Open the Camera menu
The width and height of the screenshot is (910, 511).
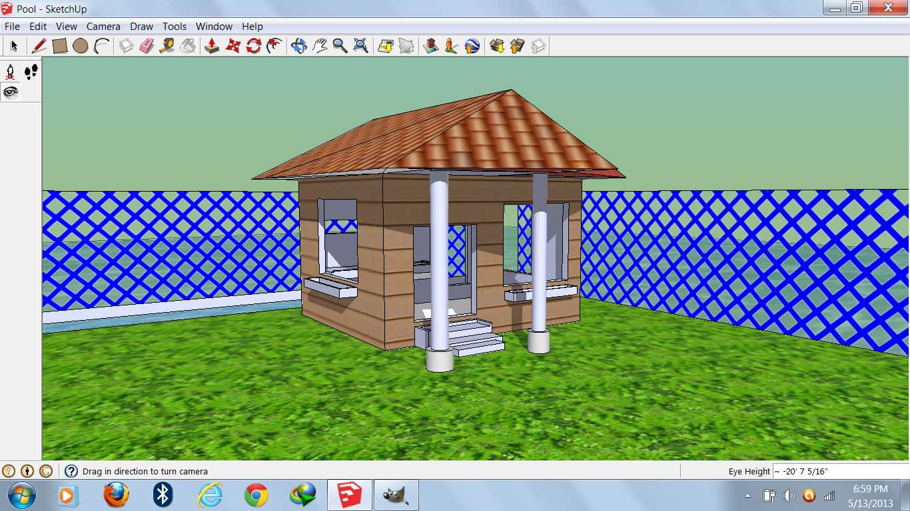point(103,27)
